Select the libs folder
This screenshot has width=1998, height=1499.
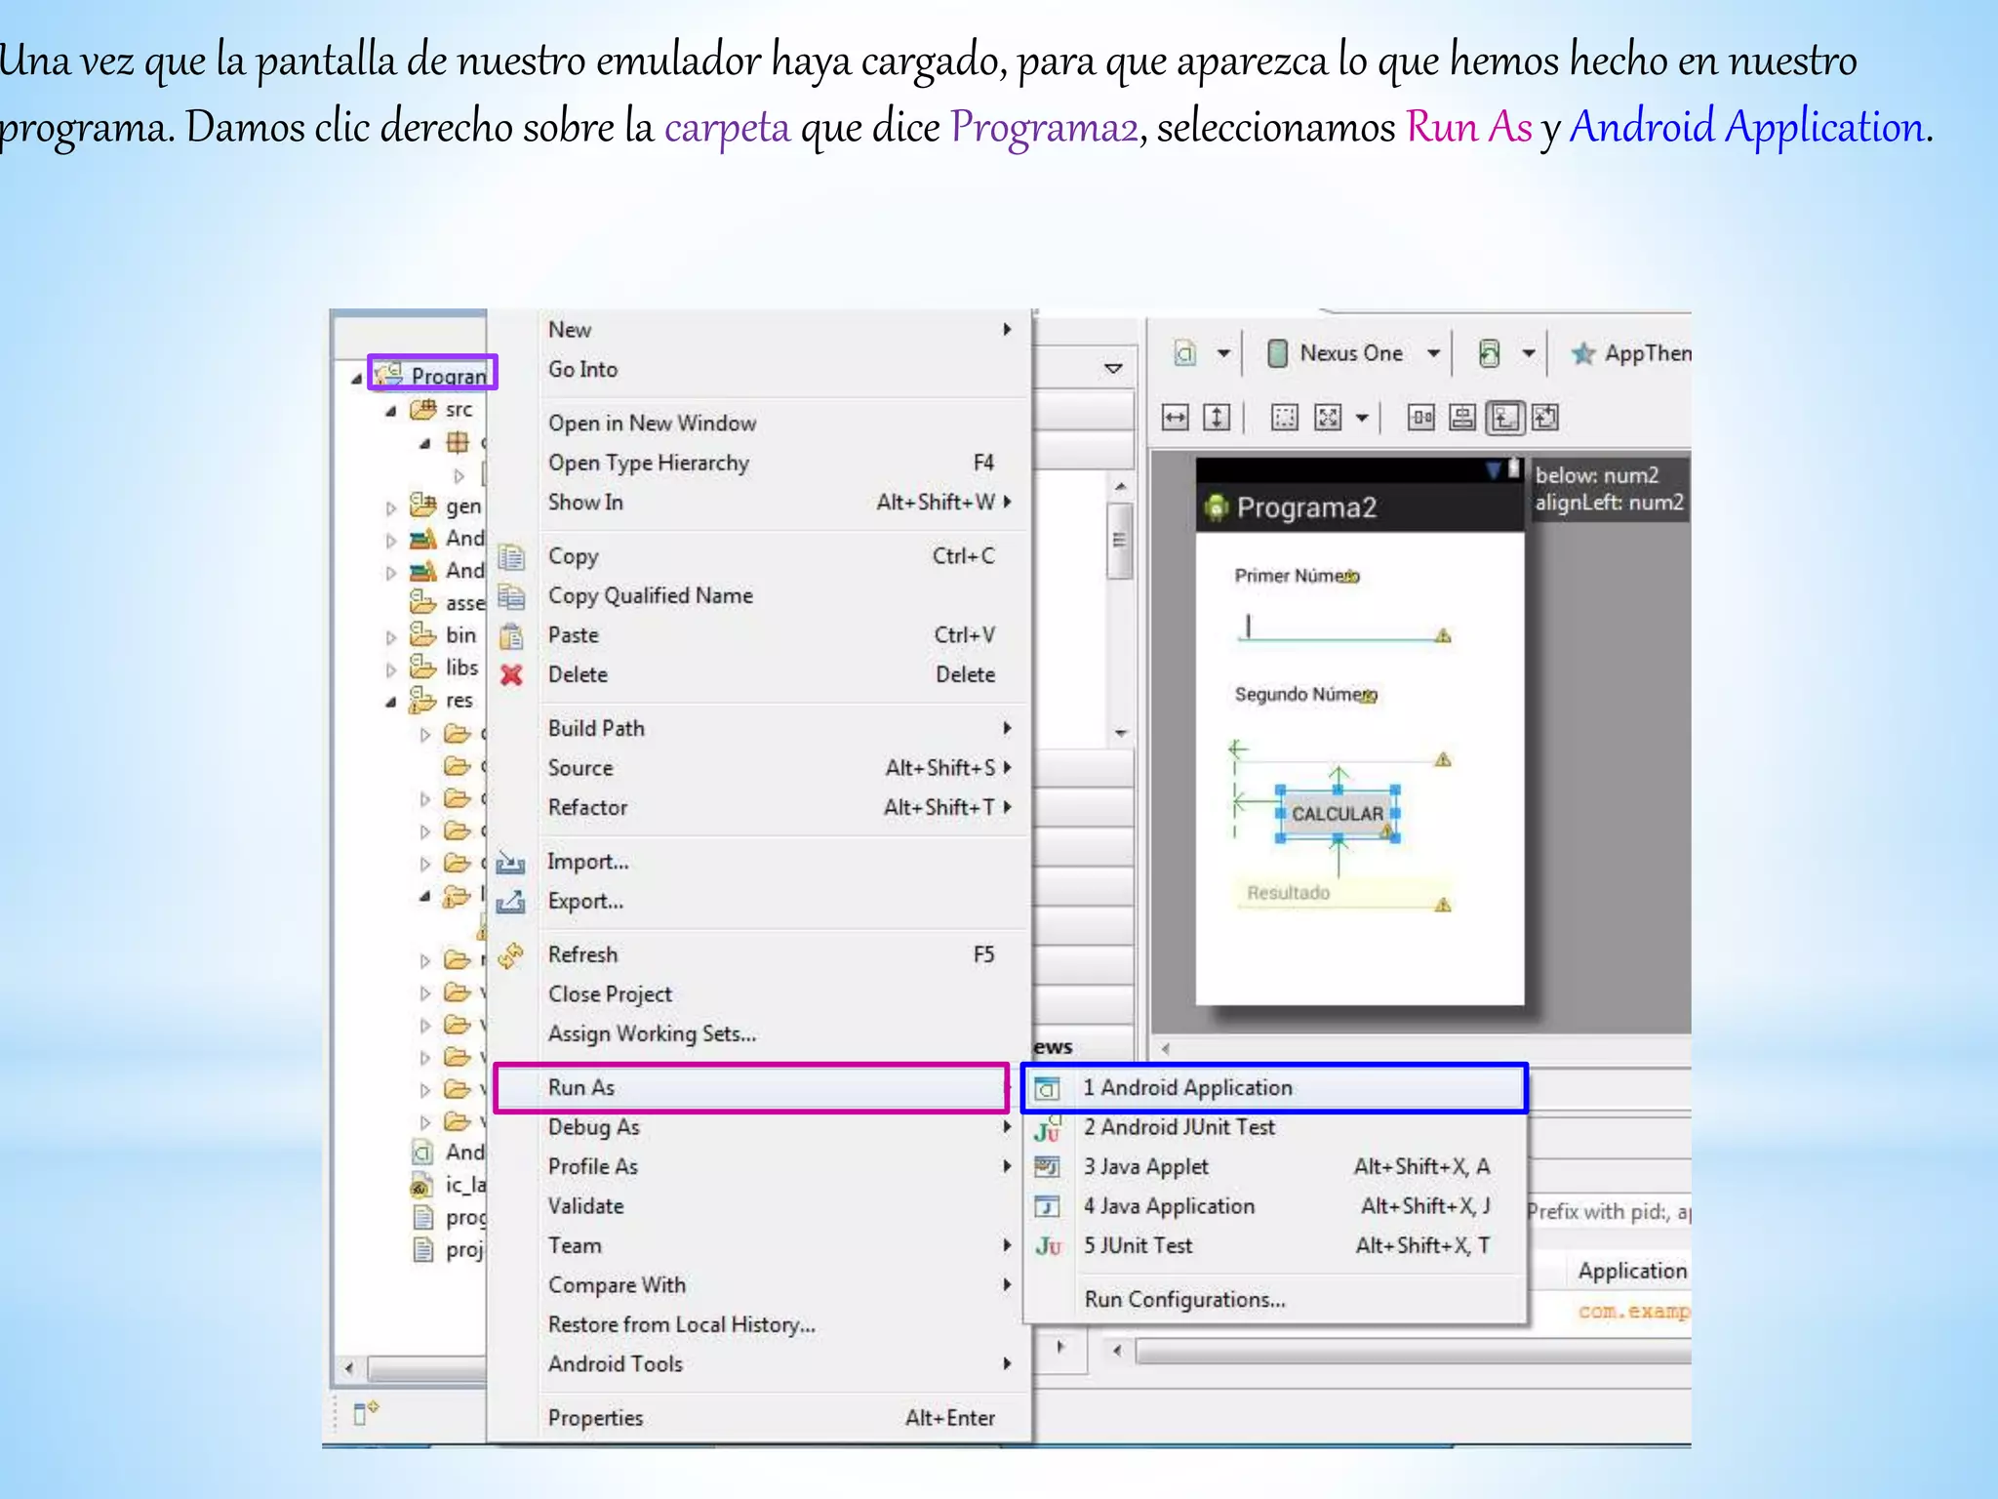tap(445, 668)
